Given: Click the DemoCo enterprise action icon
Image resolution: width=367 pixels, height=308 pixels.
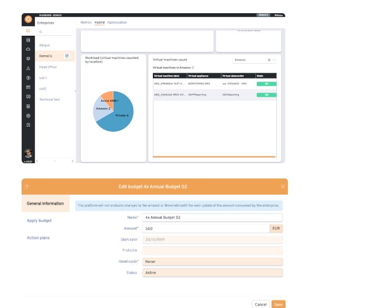Looking at the screenshot, I should tap(67, 56).
